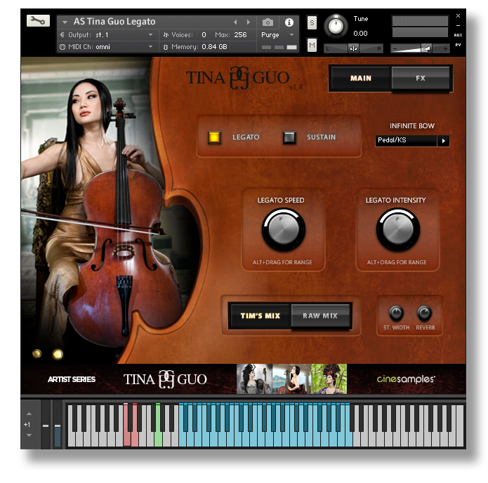
Task: Click the volume slider handle
Action: click(426, 48)
